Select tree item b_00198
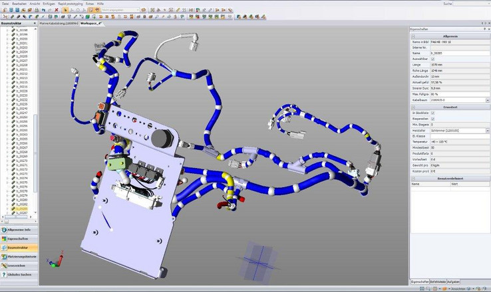The image size is (491, 292). (x=23, y=30)
